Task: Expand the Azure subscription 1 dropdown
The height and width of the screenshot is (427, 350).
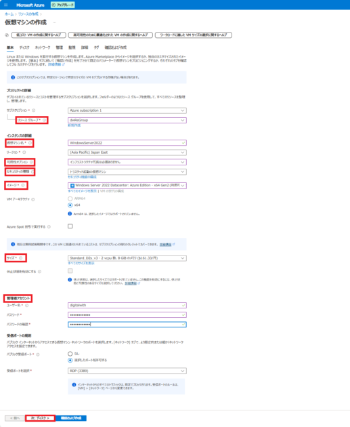Action: click(x=127, y=110)
